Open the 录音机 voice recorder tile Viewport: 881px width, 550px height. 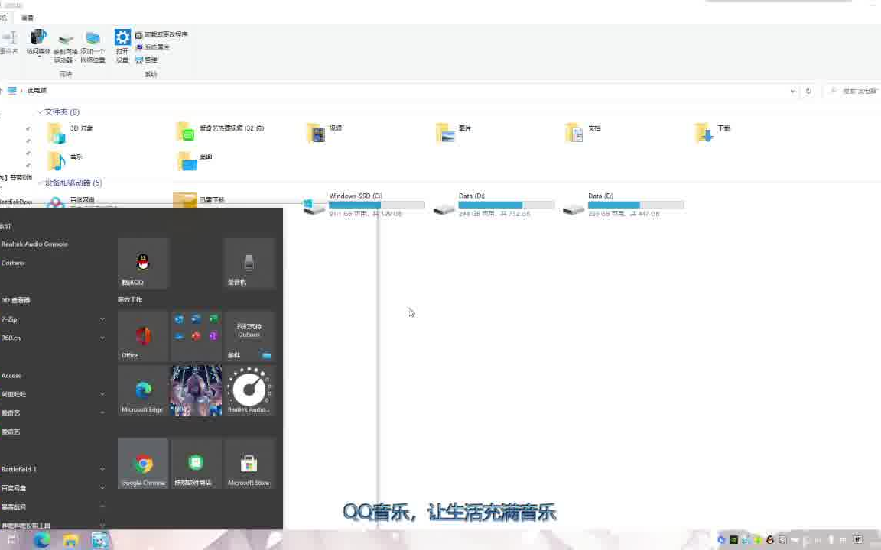249,263
